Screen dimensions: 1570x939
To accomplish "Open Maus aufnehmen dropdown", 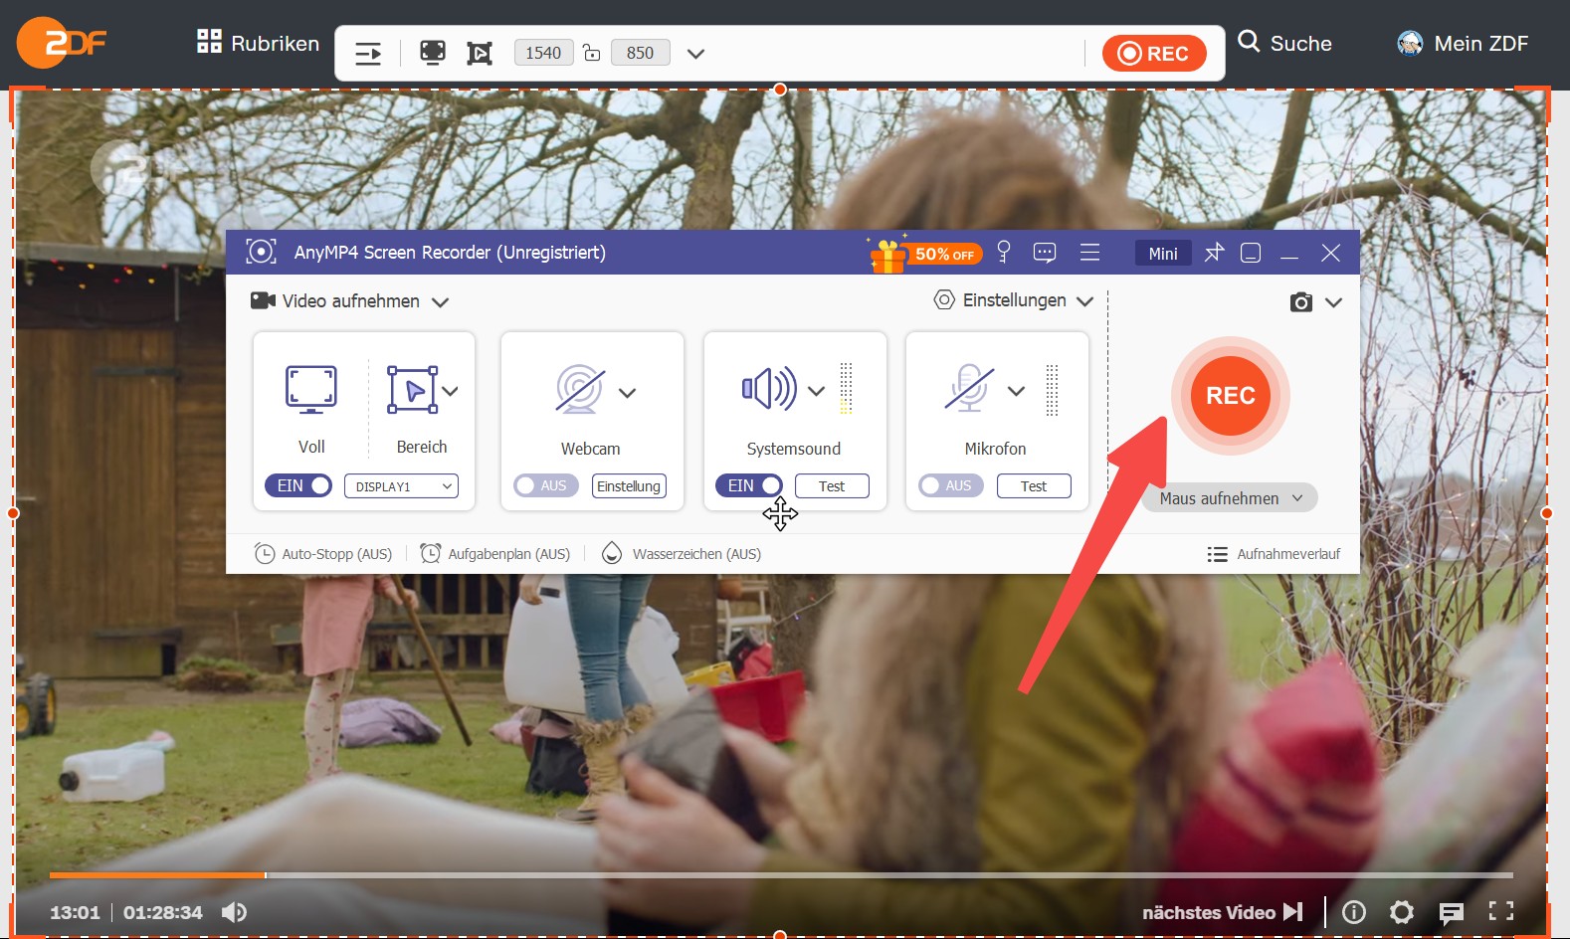I will (x=1229, y=497).
